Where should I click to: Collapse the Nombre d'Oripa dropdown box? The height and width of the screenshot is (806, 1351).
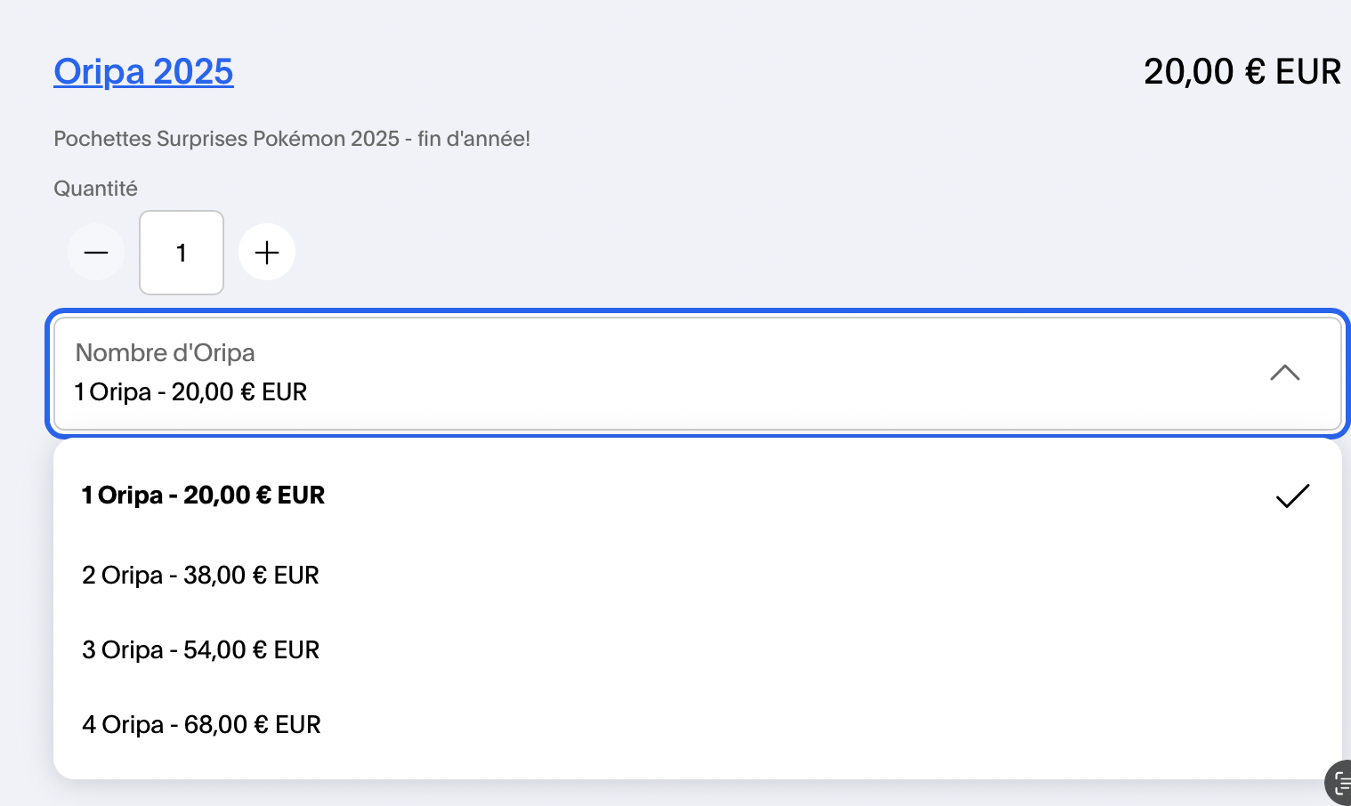[x=697, y=374]
